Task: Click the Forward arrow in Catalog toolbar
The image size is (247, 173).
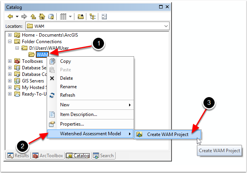Action: [x=24, y=17]
